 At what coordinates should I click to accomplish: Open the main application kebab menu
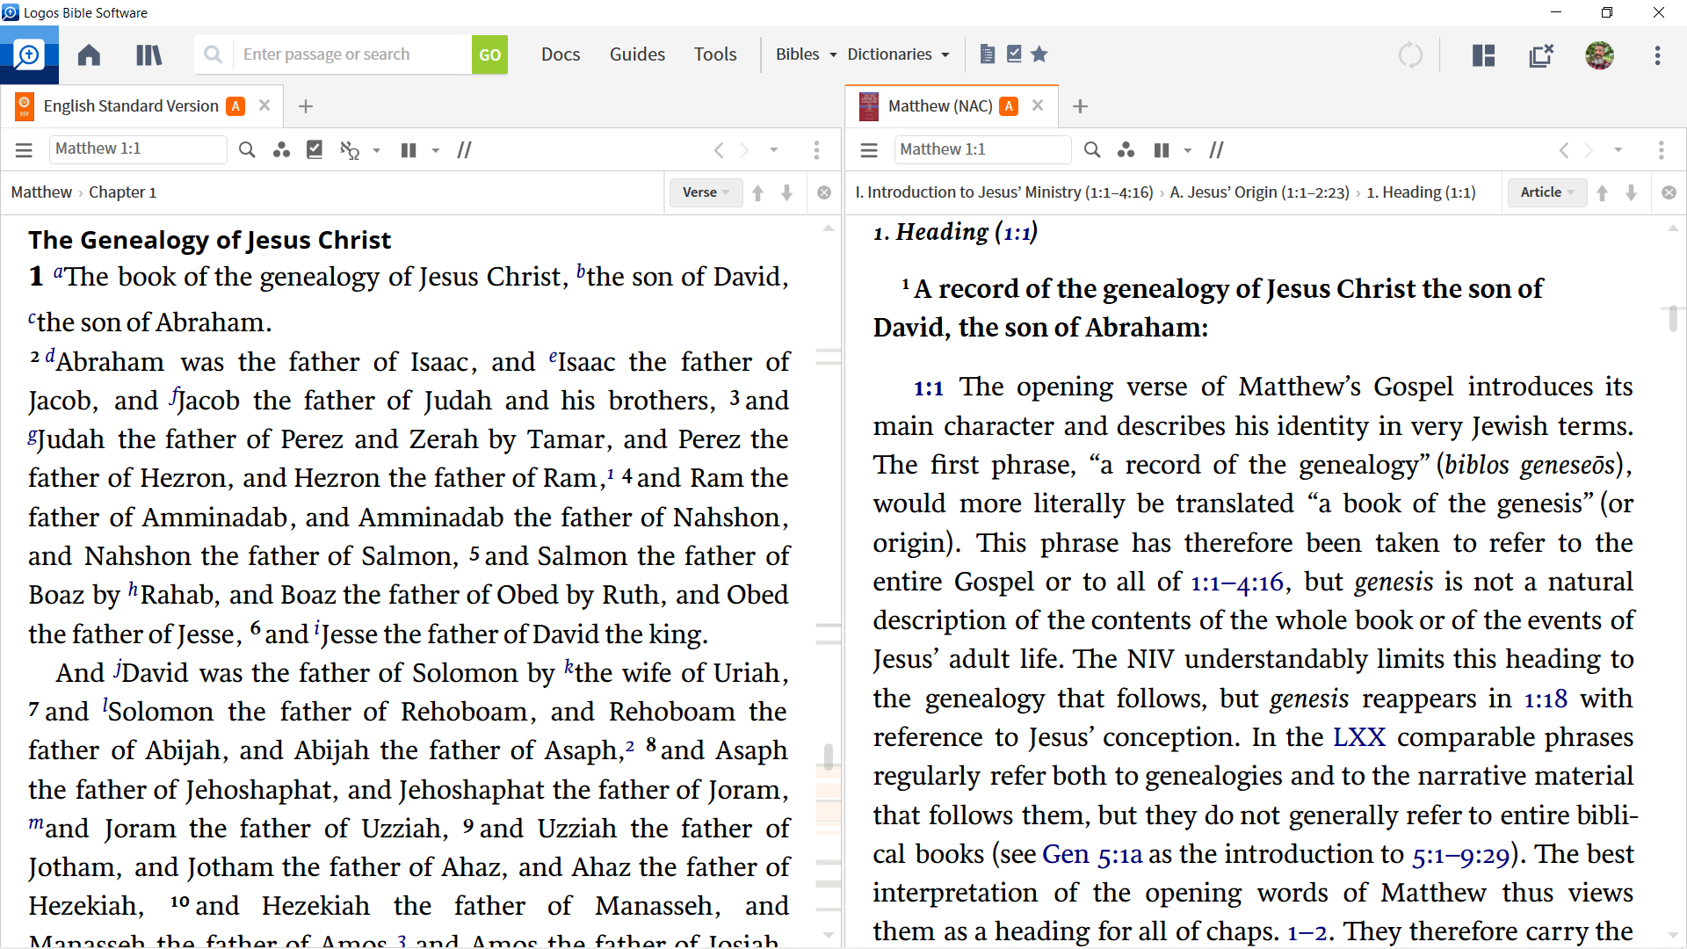[x=1658, y=55]
